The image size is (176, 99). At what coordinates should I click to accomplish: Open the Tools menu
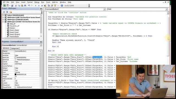(48, 2)
